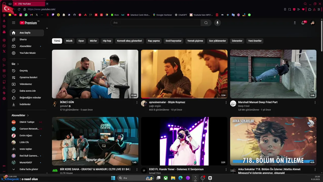Play the İKİNCİ GÜN video thumbnail

click(95, 74)
